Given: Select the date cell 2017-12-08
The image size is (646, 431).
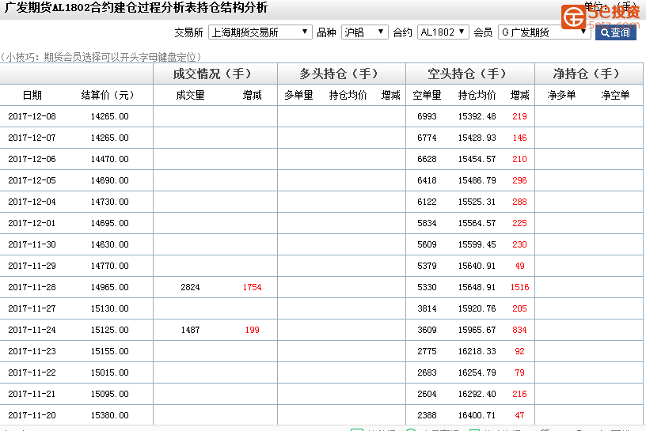Looking at the screenshot, I should [32, 116].
